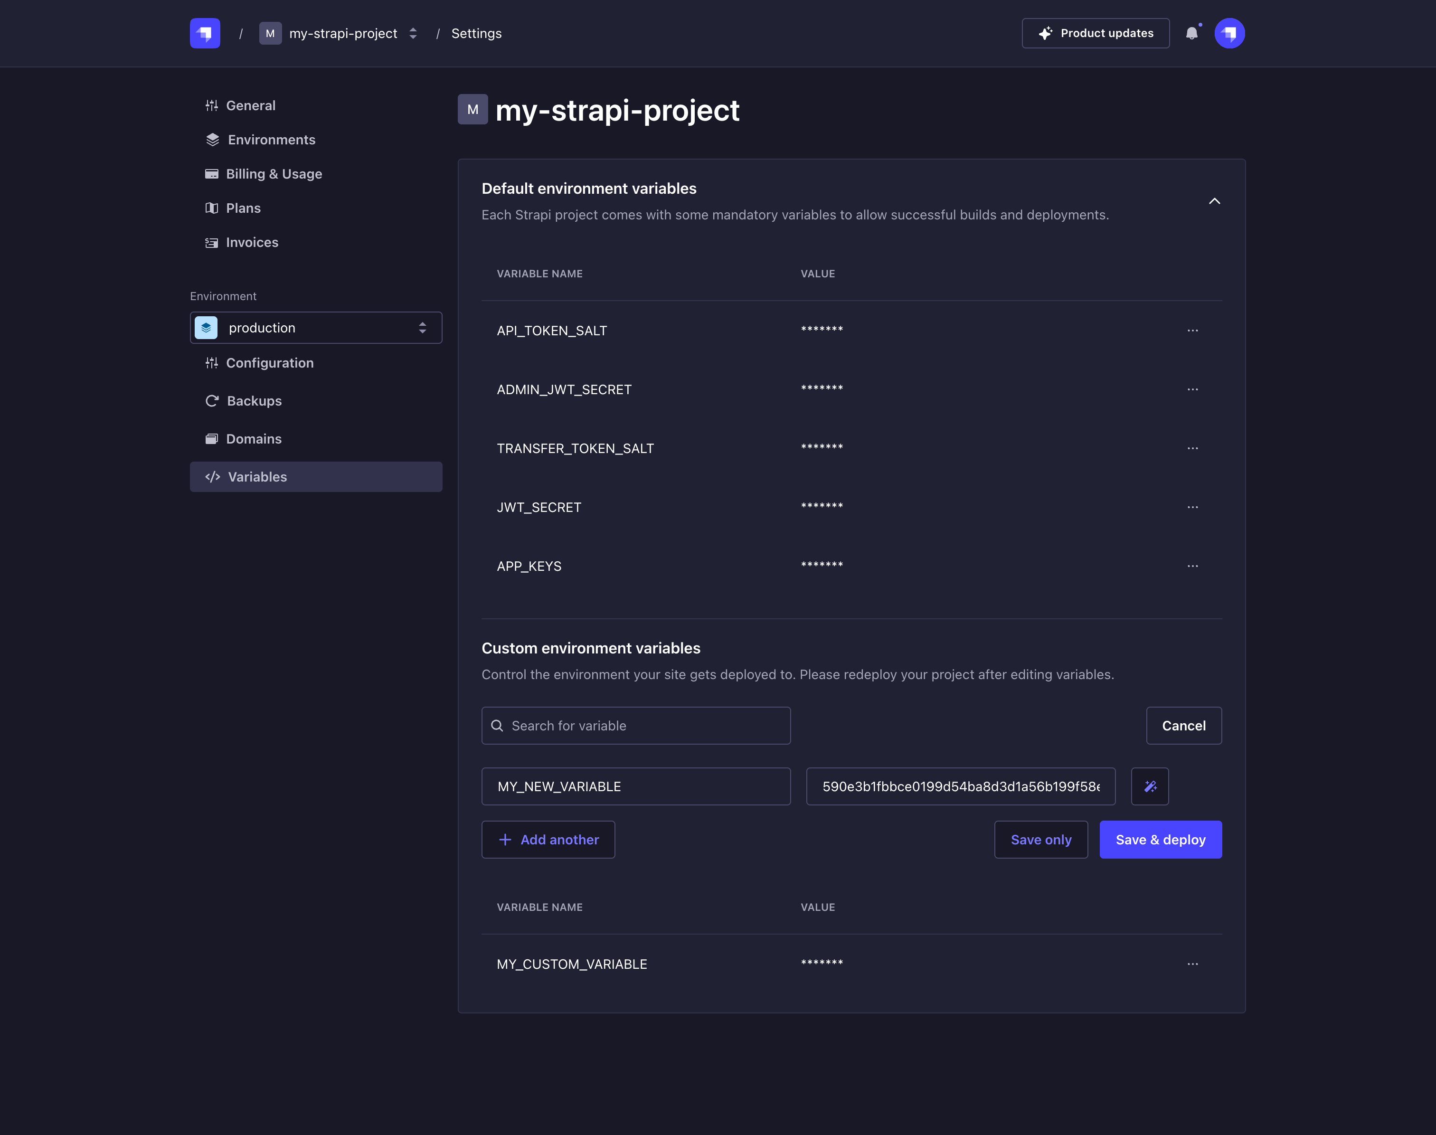
Task: Expand the my-strapi-project switcher
Action: [413, 33]
